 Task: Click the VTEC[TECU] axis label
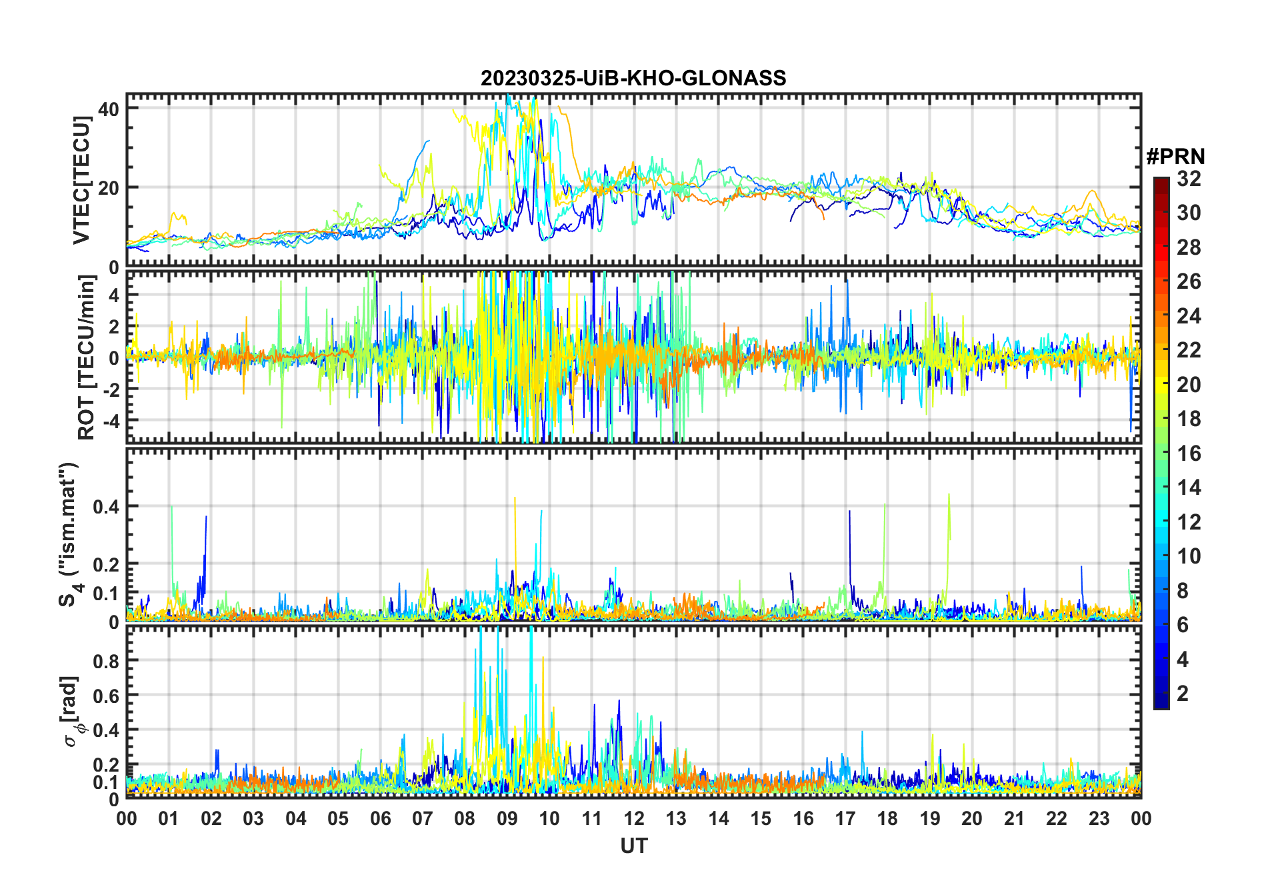click(x=81, y=180)
